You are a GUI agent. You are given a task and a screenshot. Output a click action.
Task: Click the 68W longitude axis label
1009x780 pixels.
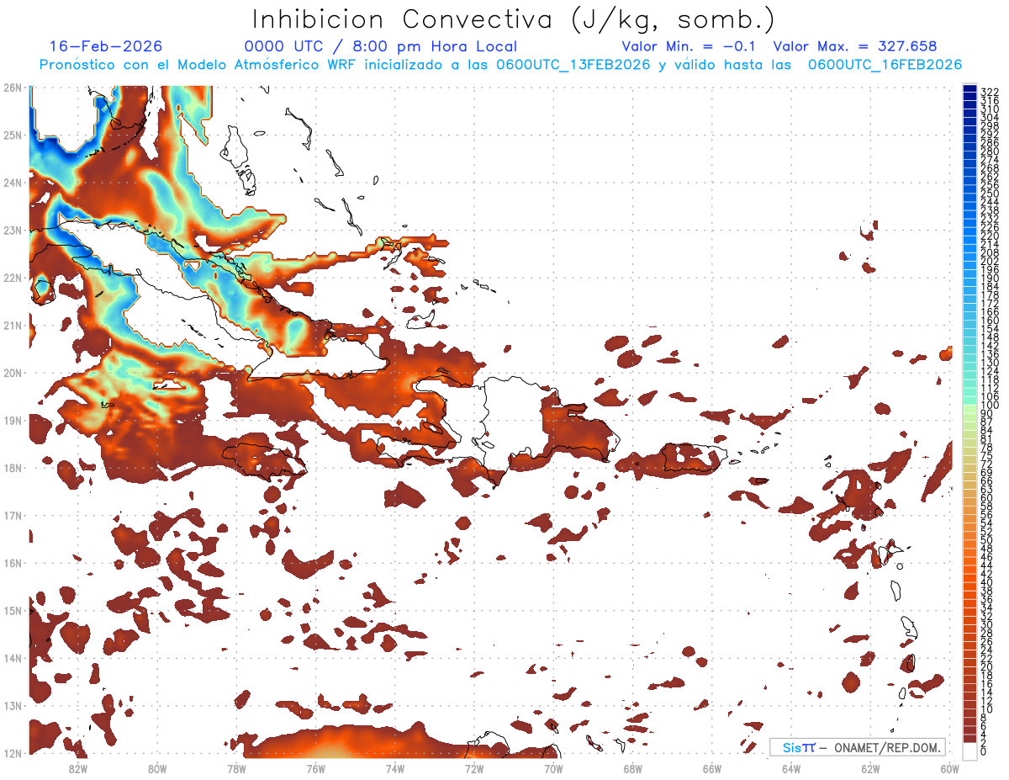point(632,768)
